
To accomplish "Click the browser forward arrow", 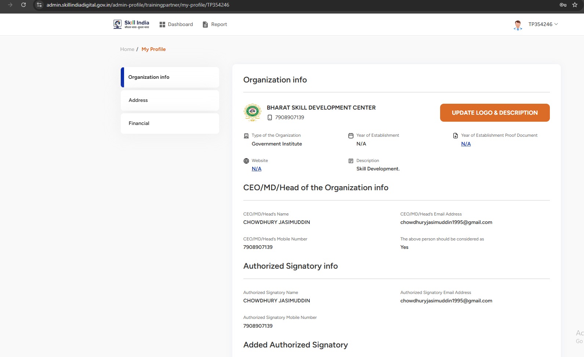I will pos(10,5).
